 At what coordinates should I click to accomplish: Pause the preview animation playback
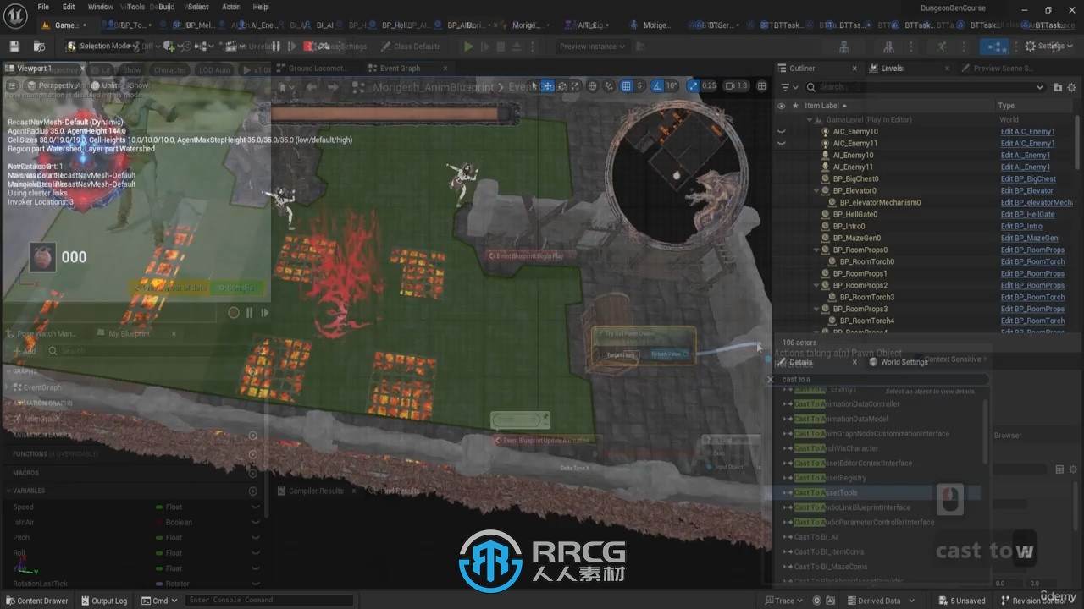[x=249, y=313]
